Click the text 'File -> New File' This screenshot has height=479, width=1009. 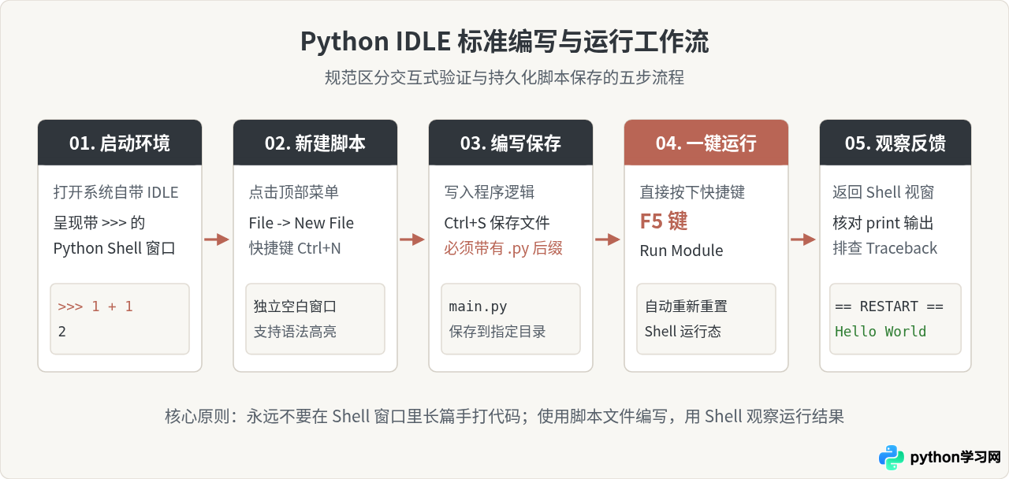tap(301, 223)
